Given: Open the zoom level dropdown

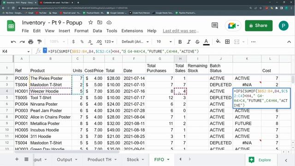Looking at the screenshot, I should point(57,41).
